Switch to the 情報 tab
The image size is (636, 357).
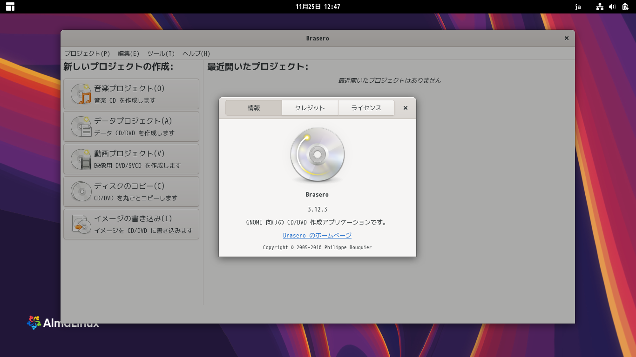pyautogui.click(x=254, y=108)
